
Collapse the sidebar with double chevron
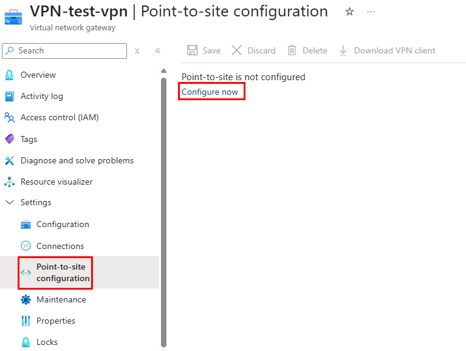(157, 51)
